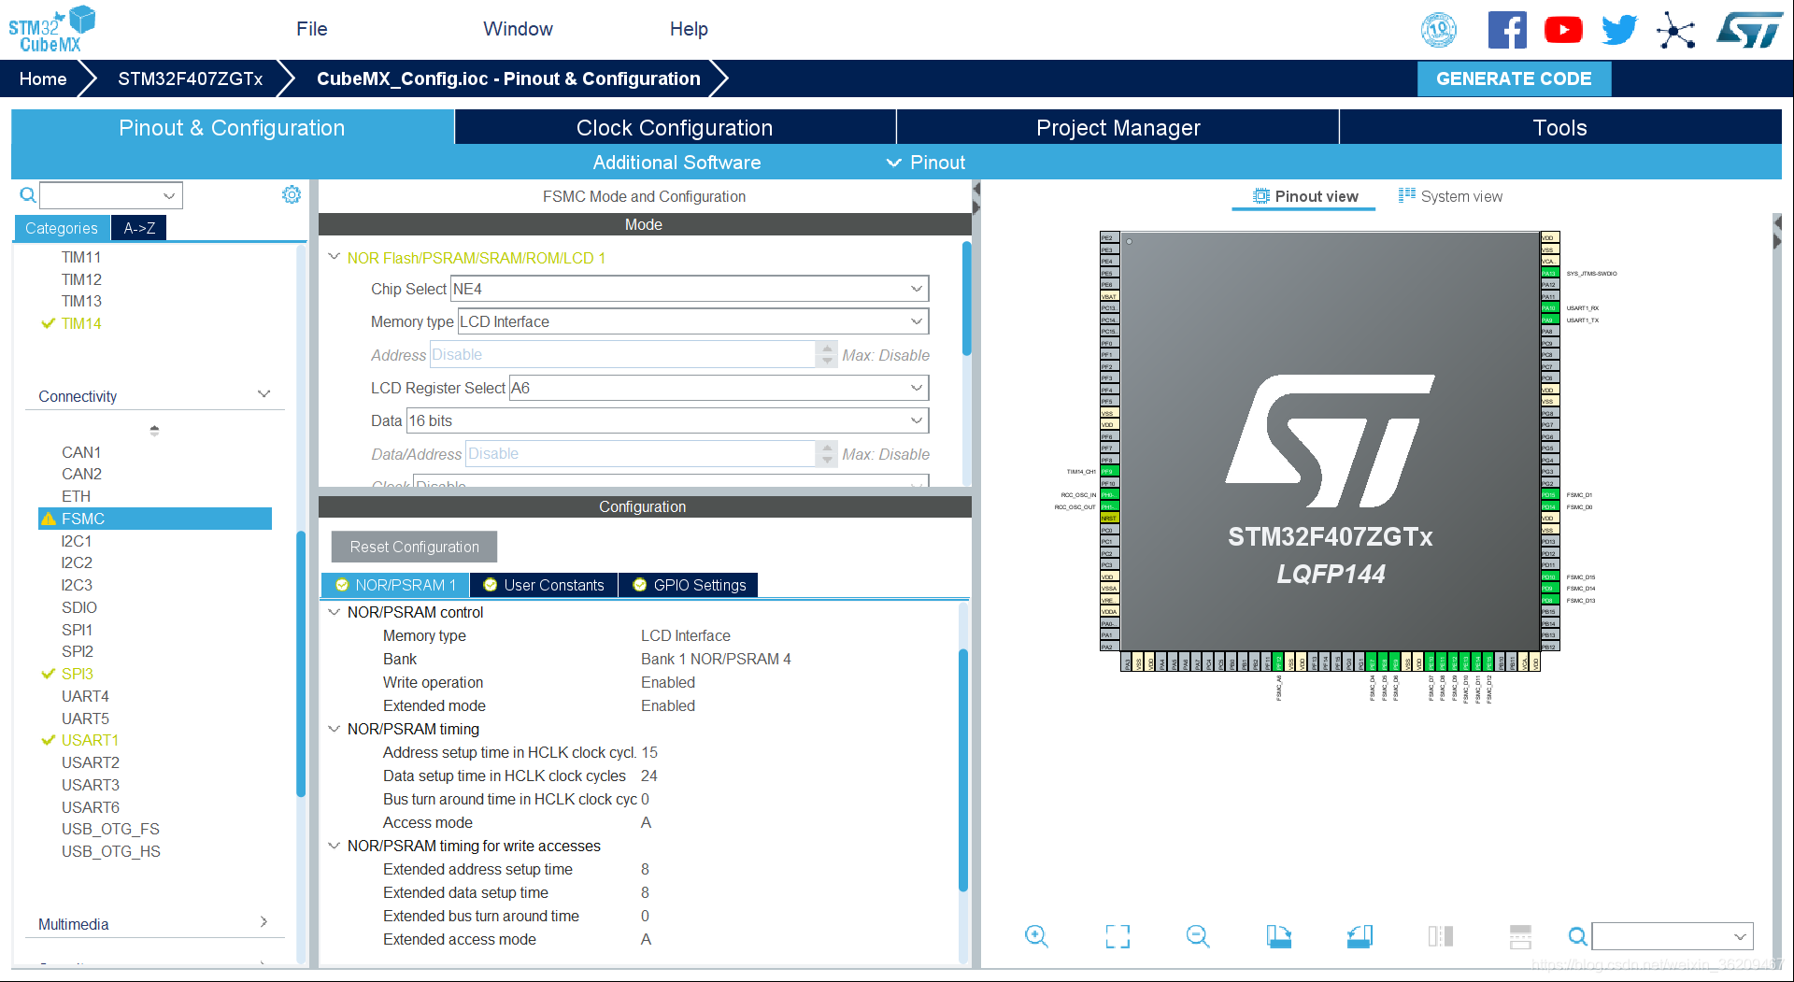
Task: Click the TIM14 enabled checkmark
Action: pyautogui.click(x=49, y=323)
